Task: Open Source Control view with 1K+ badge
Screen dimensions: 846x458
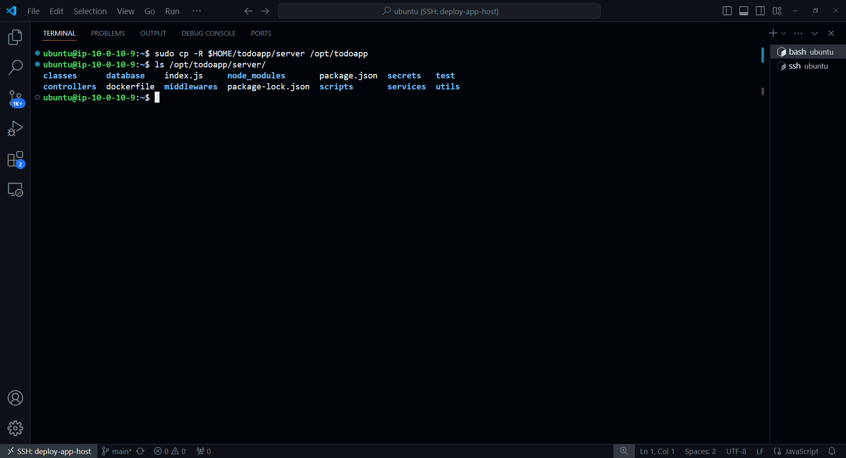Action: click(x=15, y=98)
